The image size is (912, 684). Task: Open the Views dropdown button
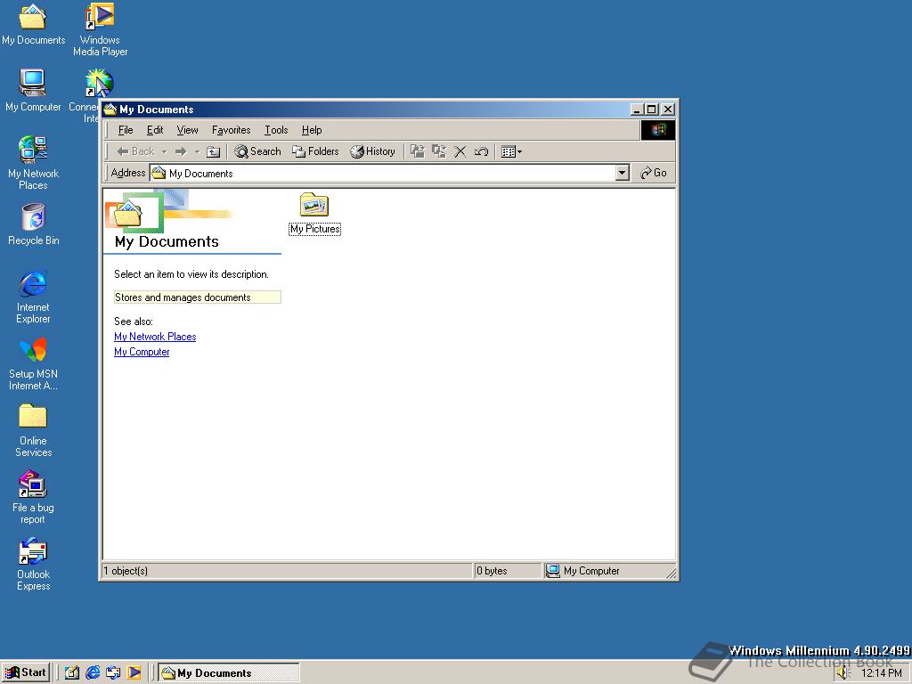pyautogui.click(x=511, y=151)
